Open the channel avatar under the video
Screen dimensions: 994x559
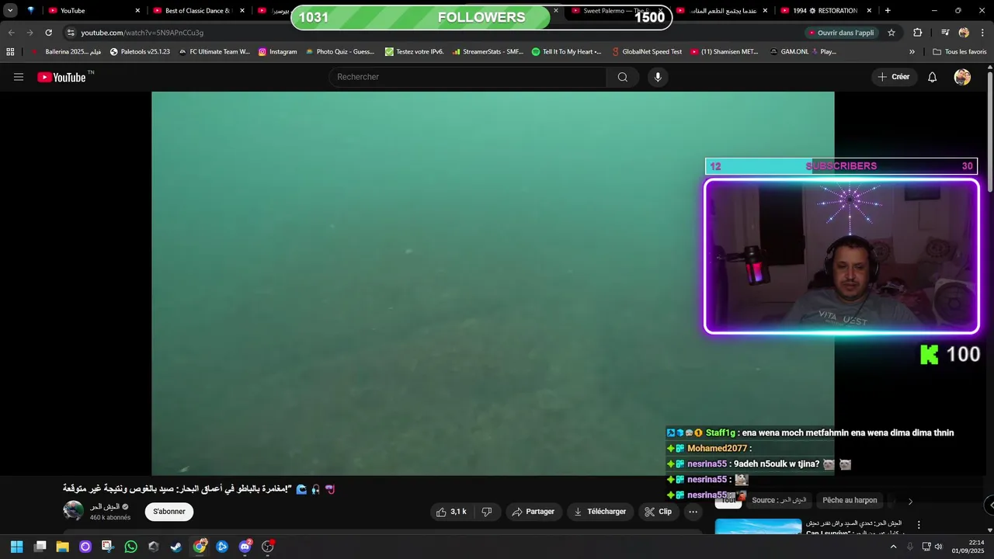(73, 511)
